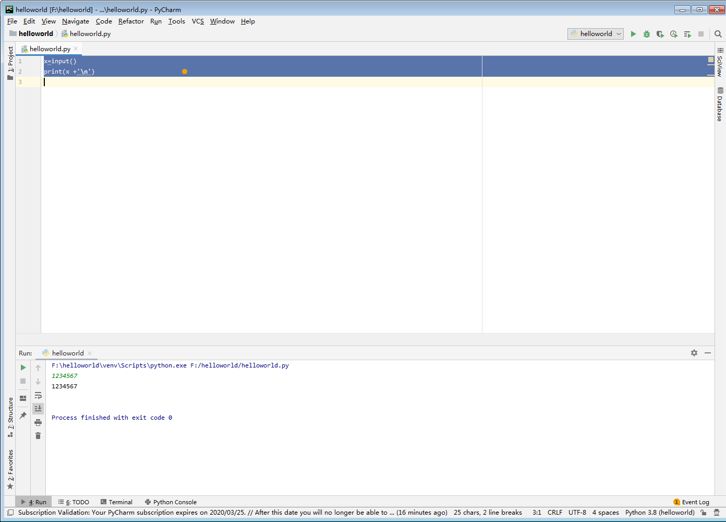Open the Run menu

pyautogui.click(x=156, y=21)
